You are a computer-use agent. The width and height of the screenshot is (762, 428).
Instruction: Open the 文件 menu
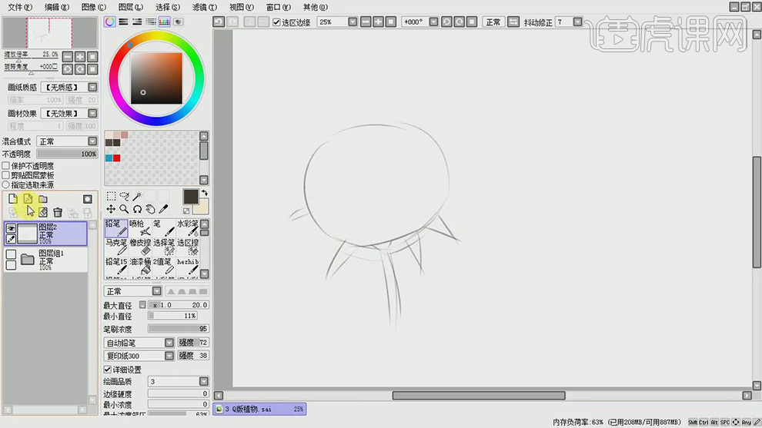pos(19,6)
